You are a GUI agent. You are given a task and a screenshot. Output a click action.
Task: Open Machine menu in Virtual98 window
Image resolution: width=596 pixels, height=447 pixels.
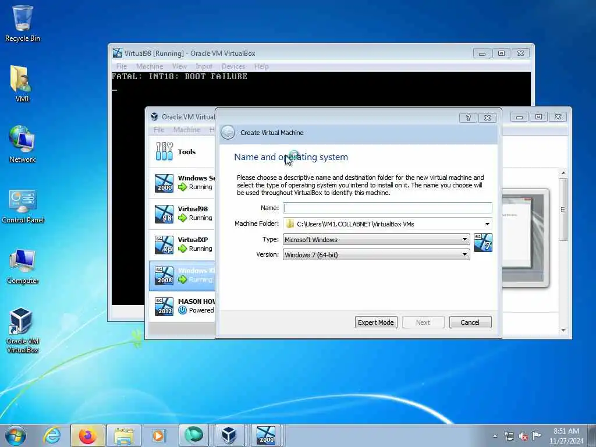(x=150, y=66)
